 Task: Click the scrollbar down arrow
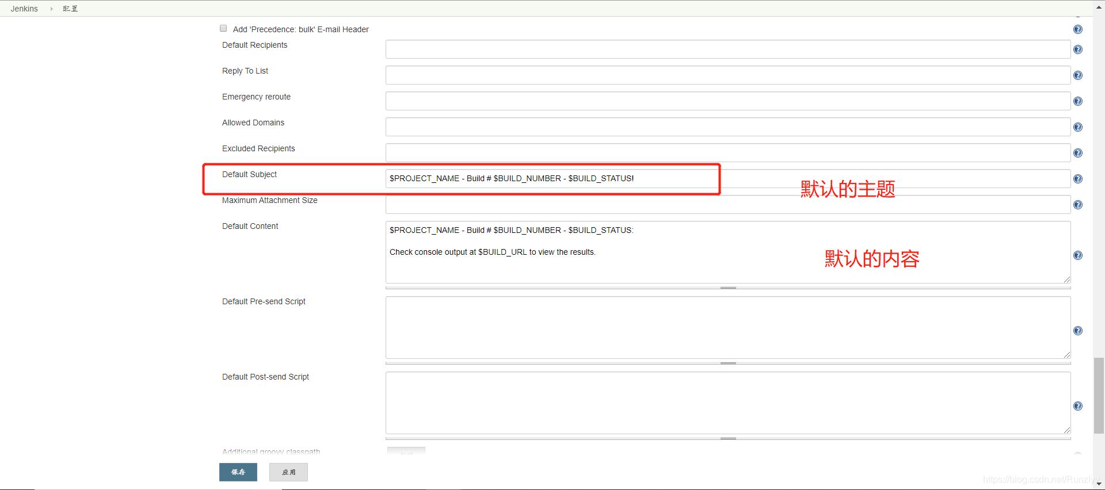[1099, 484]
